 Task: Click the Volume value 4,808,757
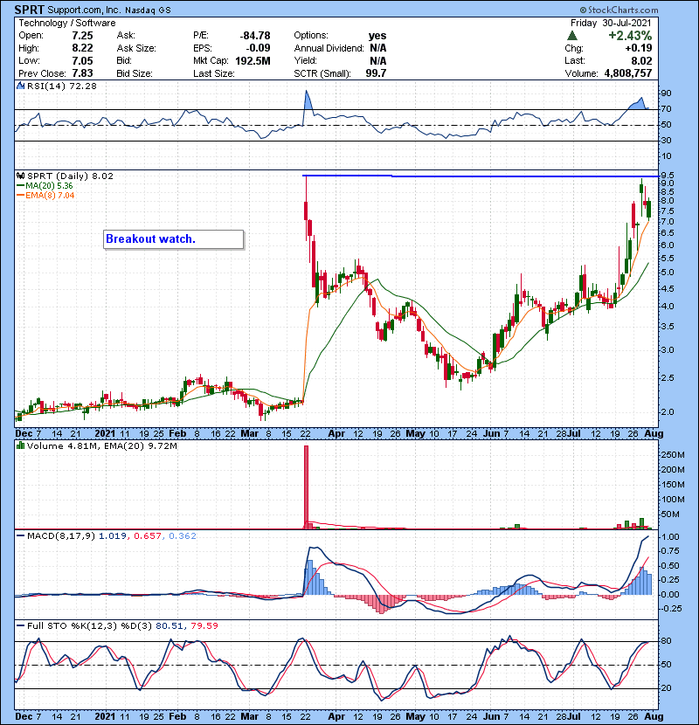coord(627,73)
